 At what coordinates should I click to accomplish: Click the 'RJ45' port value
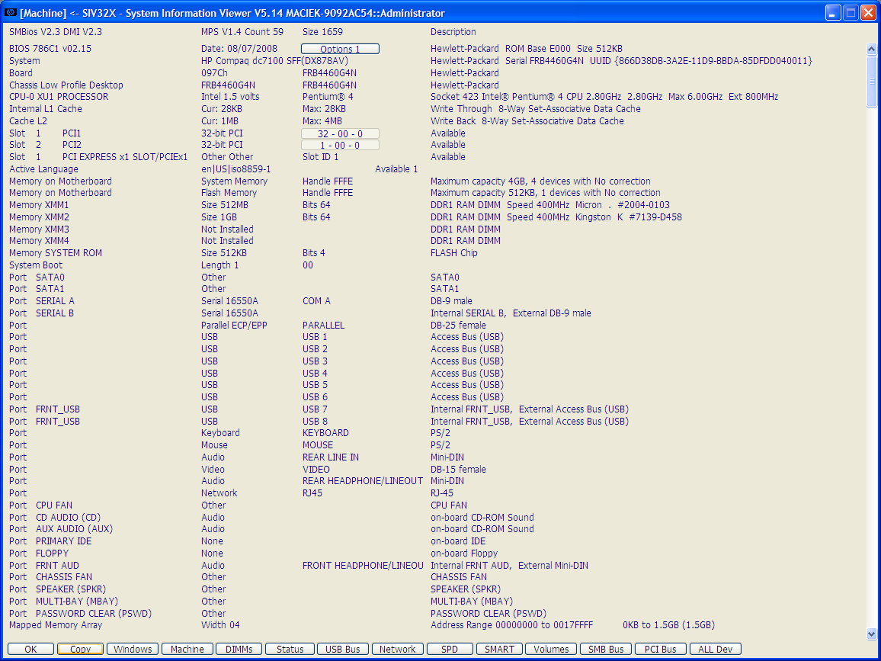point(312,493)
